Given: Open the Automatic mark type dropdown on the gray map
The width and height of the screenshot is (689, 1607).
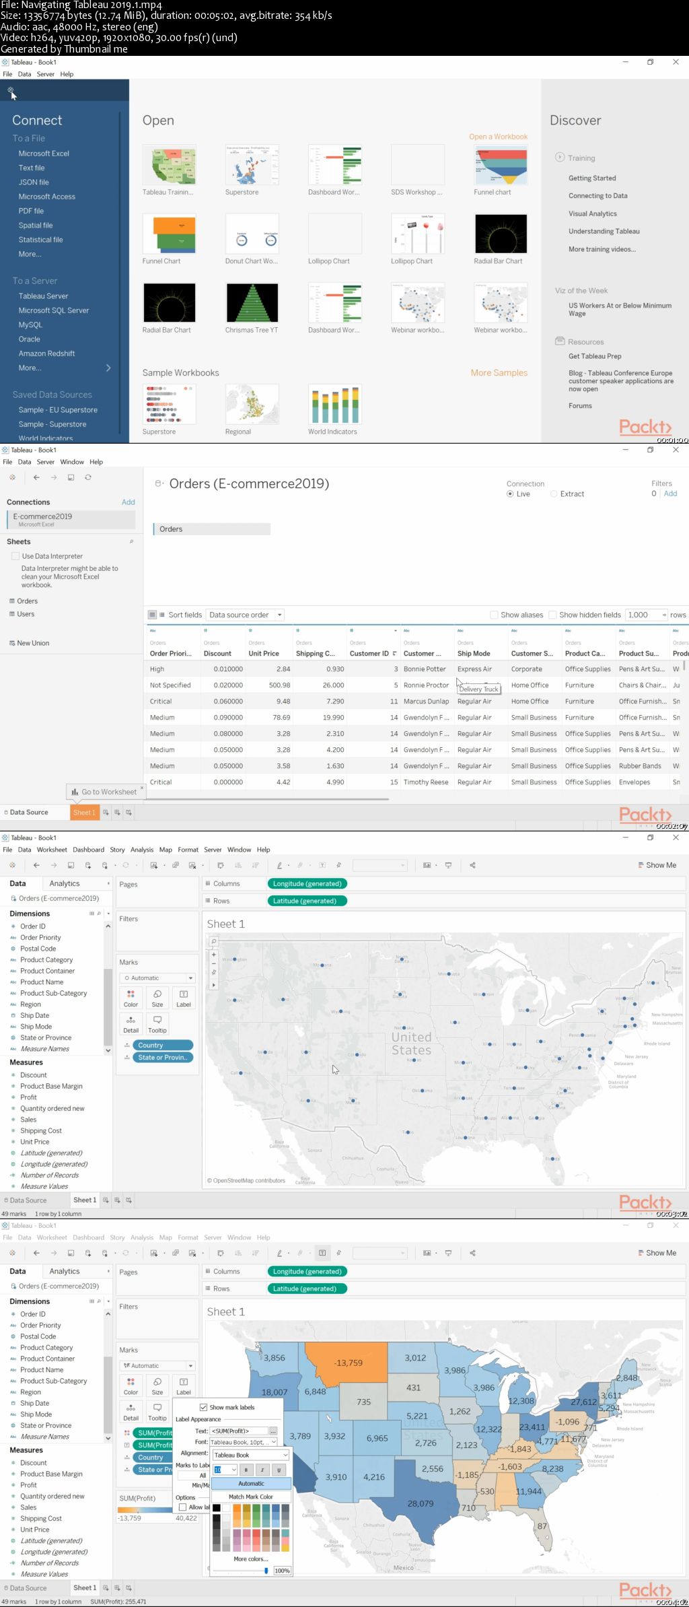Looking at the screenshot, I should point(158,978).
